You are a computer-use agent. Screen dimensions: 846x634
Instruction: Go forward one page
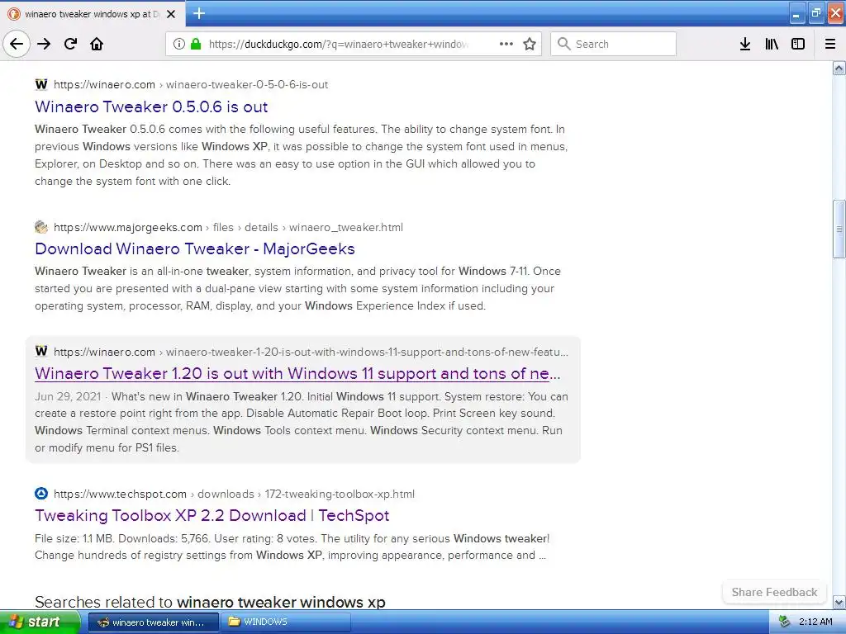pyautogui.click(x=45, y=44)
